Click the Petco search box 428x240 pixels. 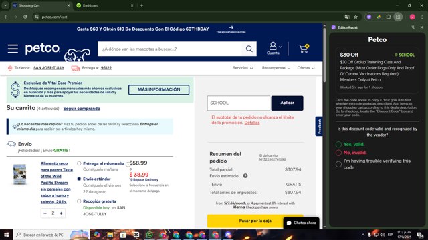point(170,49)
